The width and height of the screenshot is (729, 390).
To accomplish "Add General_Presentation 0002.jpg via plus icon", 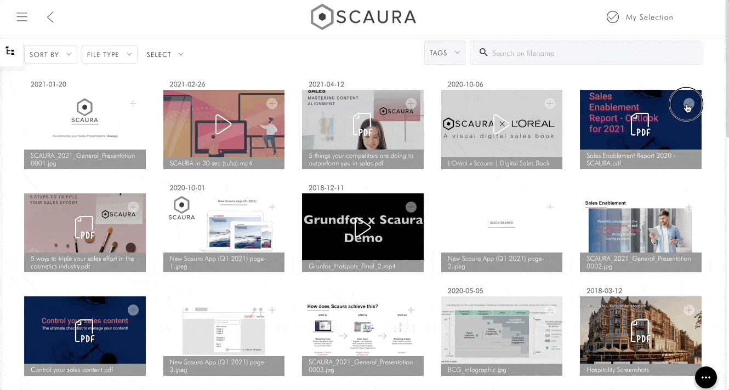I will pyautogui.click(x=689, y=207).
